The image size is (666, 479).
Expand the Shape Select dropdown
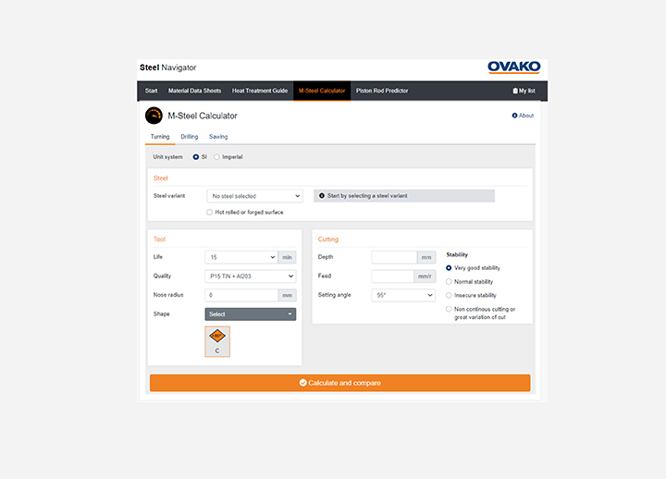[x=250, y=314]
